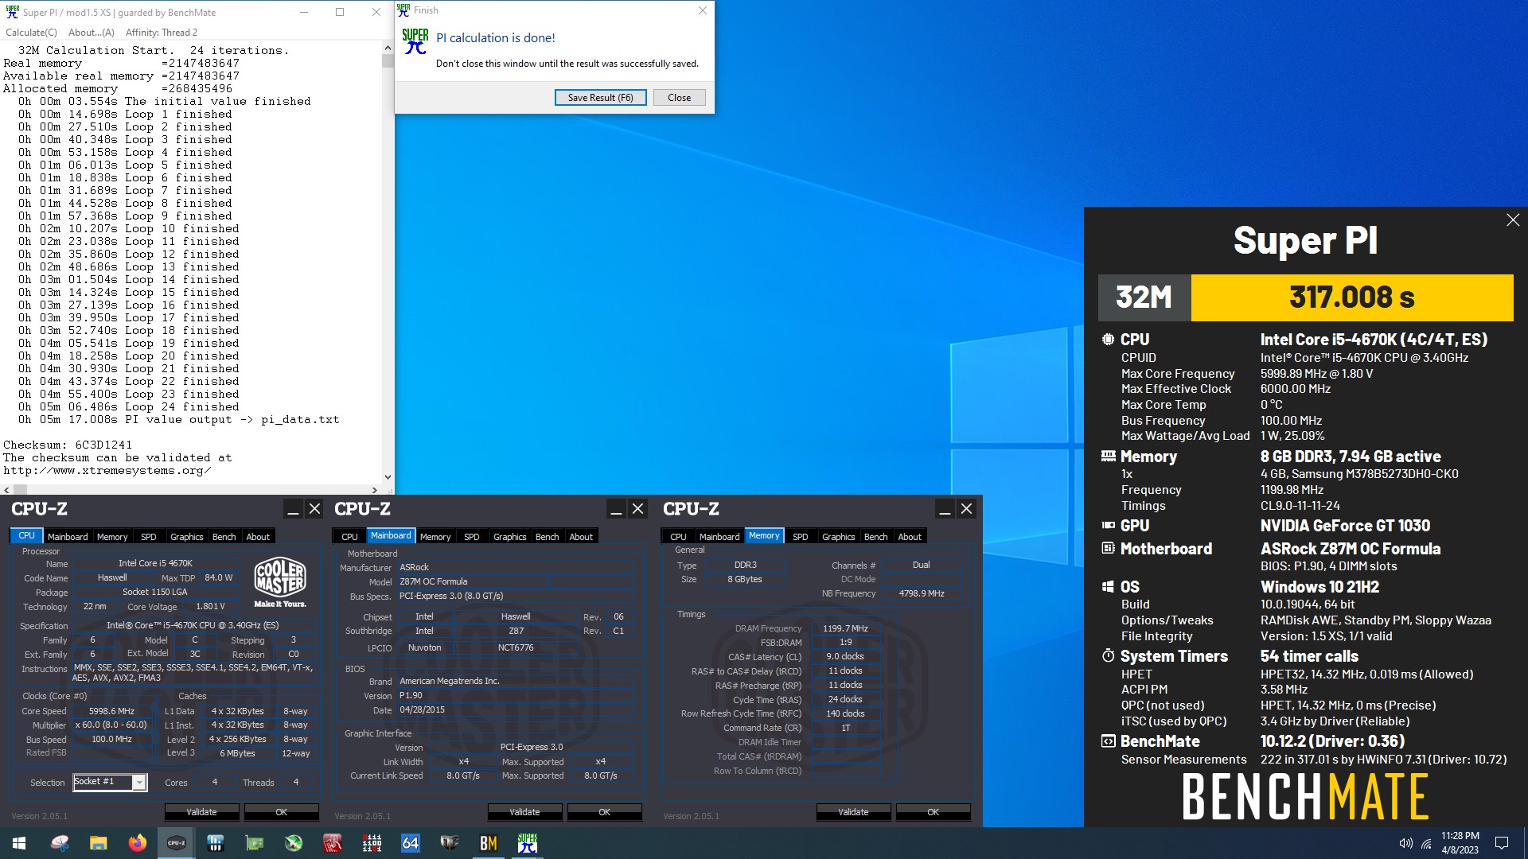Viewport: 1528px width, 859px height.
Task: Open BenchMate BM taskbar icon
Action: tap(488, 843)
